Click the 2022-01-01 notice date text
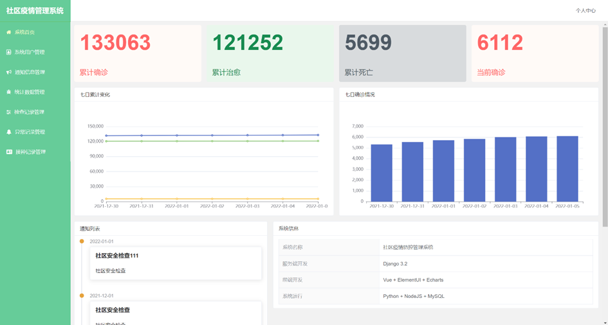608x325 pixels. pos(102,242)
